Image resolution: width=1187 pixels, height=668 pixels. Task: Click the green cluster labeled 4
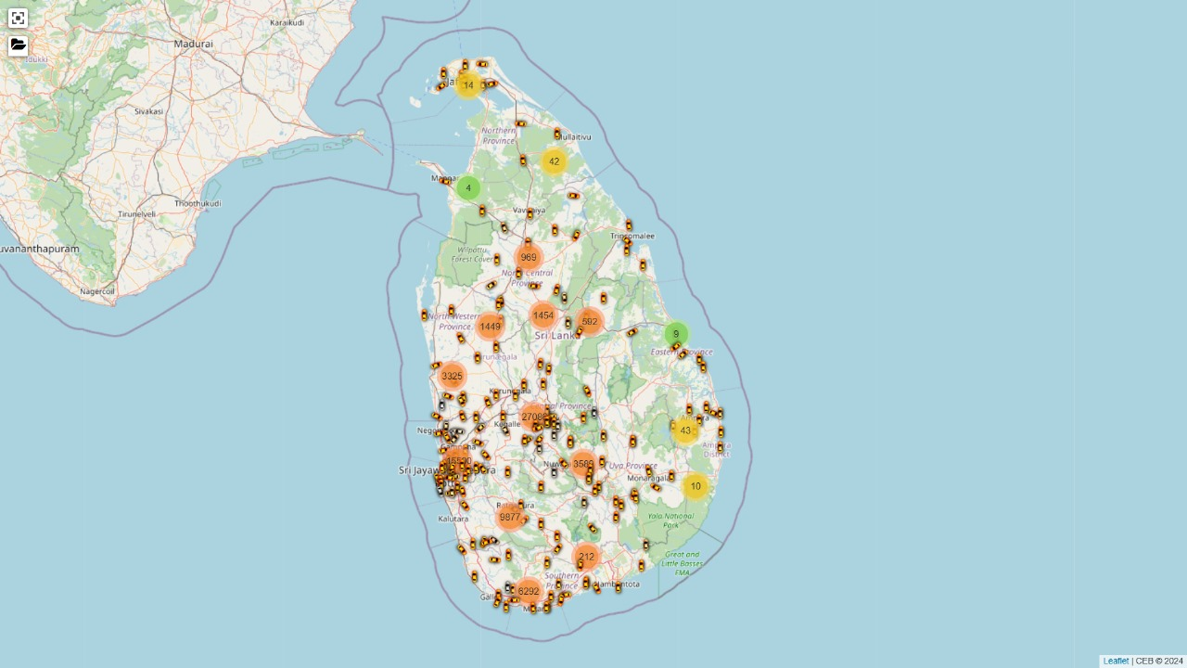coord(468,188)
